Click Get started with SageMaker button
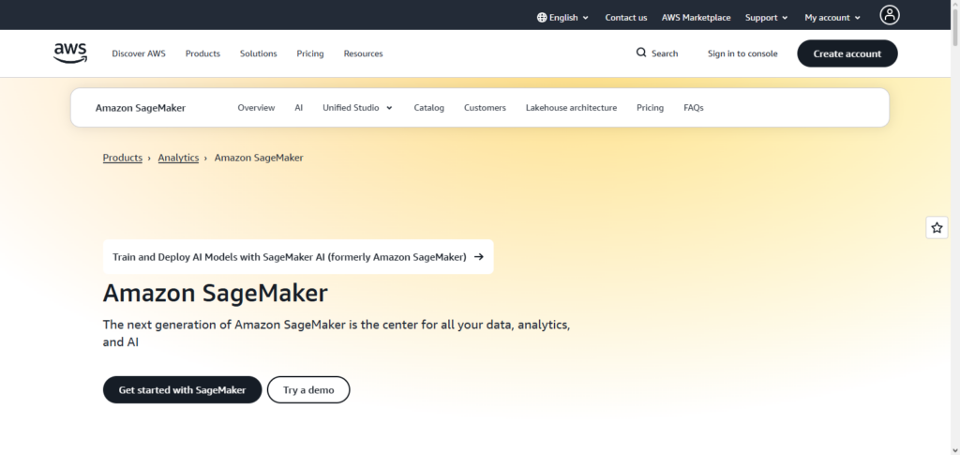The height and width of the screenshot is (455, 960). (182, 390)
